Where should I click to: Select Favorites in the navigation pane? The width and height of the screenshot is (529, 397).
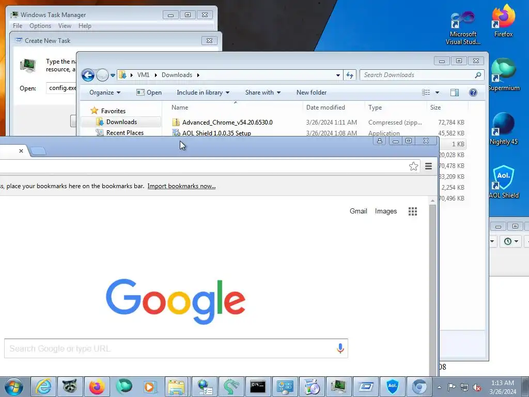pos(113,111)
